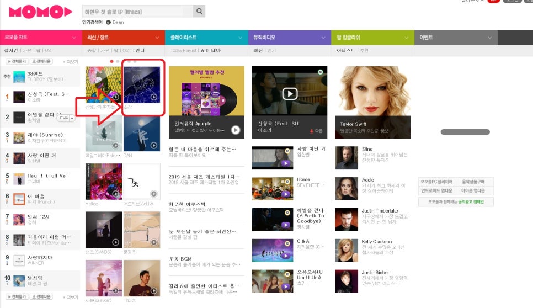
Task: Play the 컬러뮤직 #purple playlist
Action: click(236, 130)
